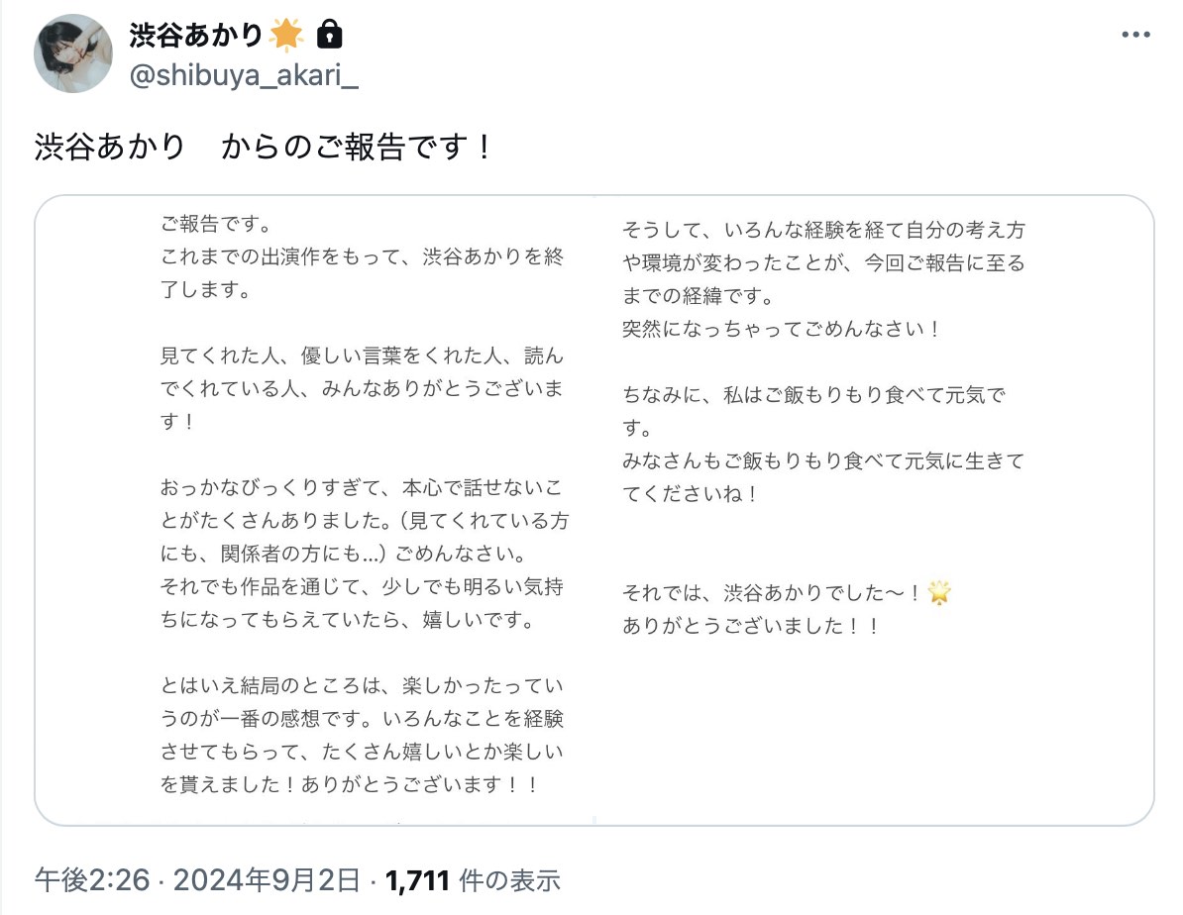Open the @shibuya_akari_ handle link

click(244, 75)
